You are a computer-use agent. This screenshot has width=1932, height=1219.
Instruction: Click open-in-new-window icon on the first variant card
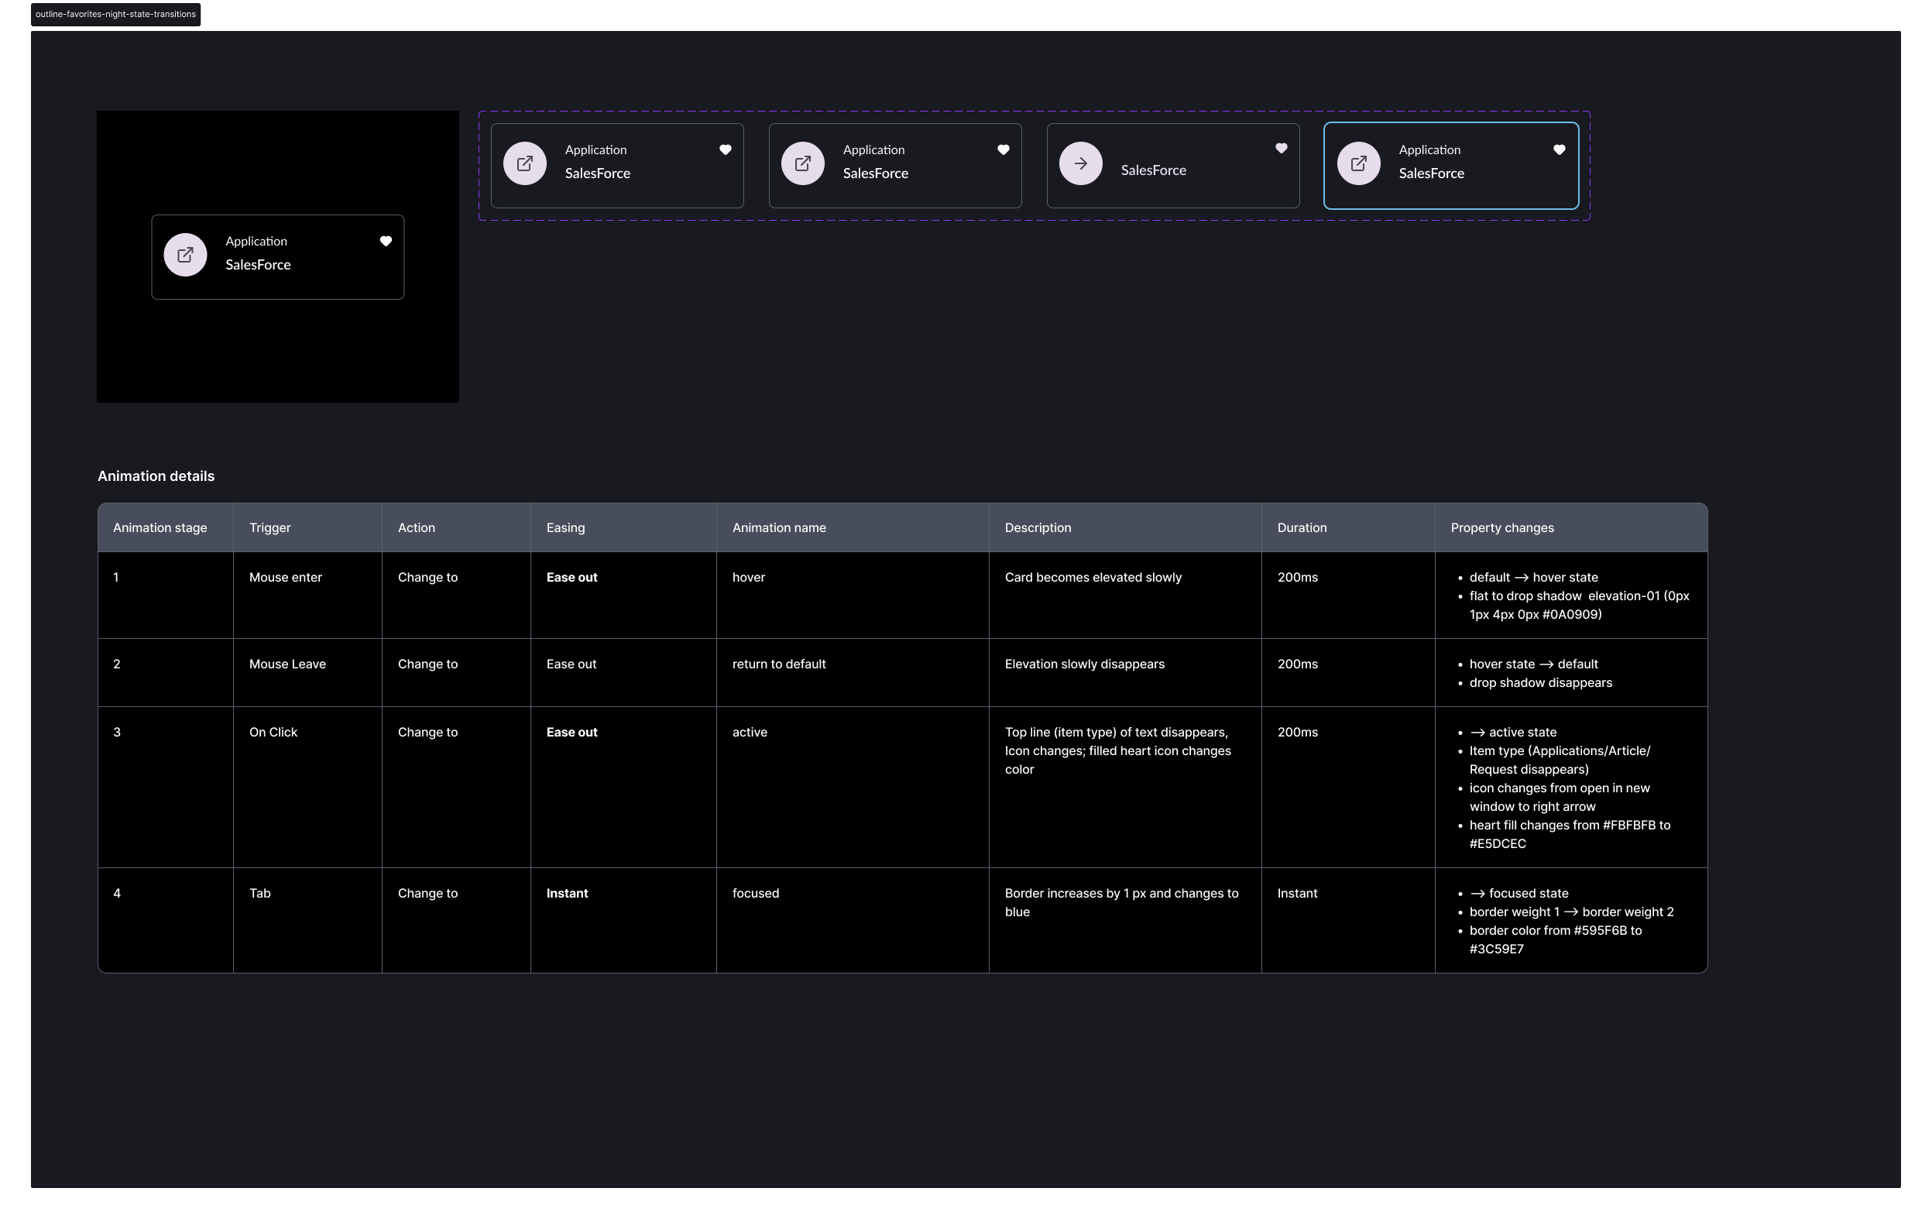525,163
